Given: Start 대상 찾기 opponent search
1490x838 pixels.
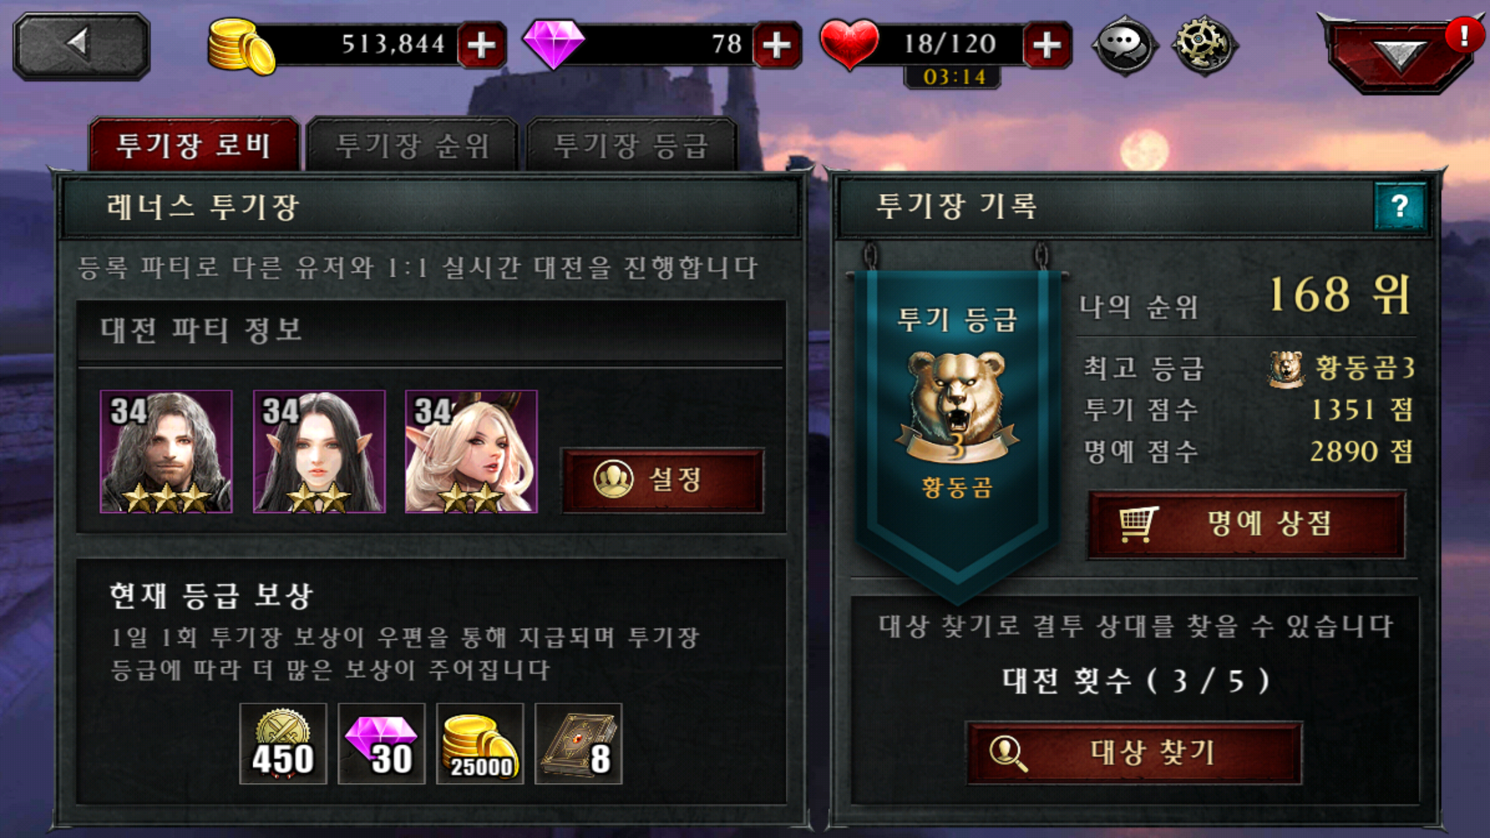Looking at the screenshot, I should (1134, 753).
